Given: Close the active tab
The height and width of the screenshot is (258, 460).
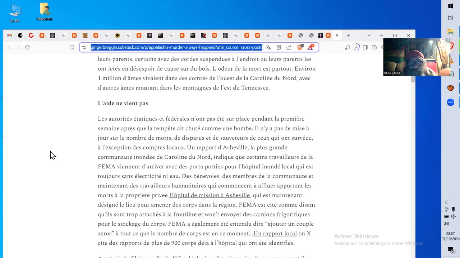Looking at the screenshot, I should click(337, 35).
